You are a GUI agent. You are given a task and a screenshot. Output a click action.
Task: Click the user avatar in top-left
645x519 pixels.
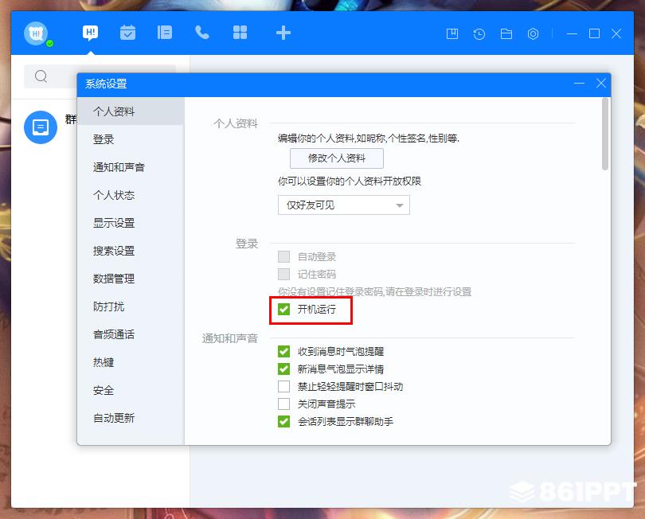(x=37, y=33)
